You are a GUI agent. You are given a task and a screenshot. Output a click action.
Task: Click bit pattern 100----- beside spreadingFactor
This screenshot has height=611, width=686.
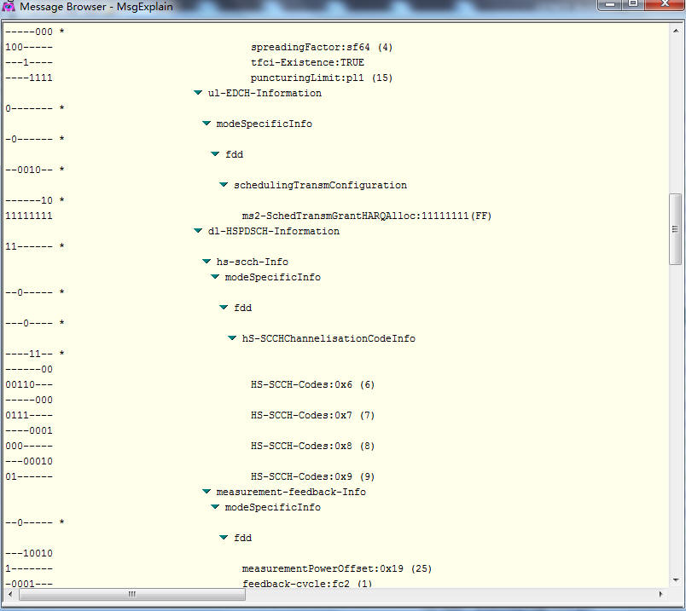pyautogui.click(x=29, y=47)
